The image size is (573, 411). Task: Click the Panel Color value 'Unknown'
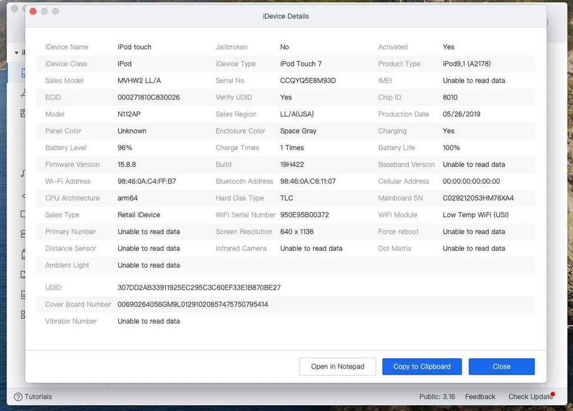(x=132, y=131)
